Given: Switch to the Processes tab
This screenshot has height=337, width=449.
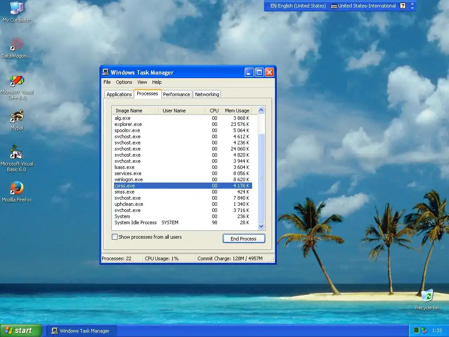Looking at the screenshot, I should click(147, 94).
